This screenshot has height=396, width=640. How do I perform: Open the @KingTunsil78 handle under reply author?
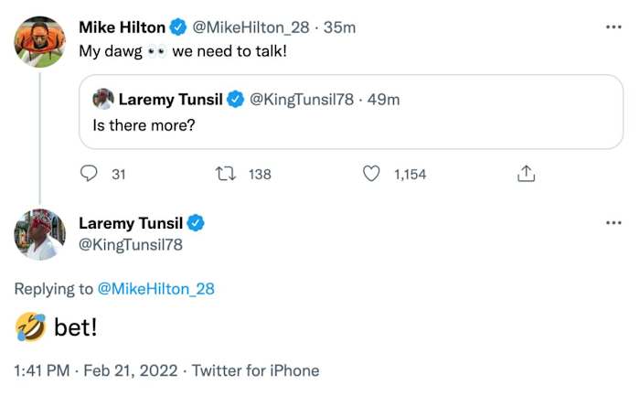click(x=131, y=244)
